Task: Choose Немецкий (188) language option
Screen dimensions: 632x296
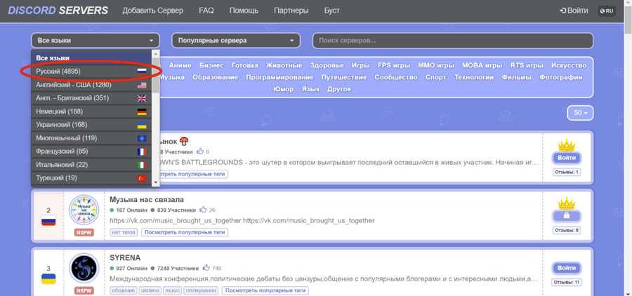Action: pyautogui.click(x=91, y=111)
